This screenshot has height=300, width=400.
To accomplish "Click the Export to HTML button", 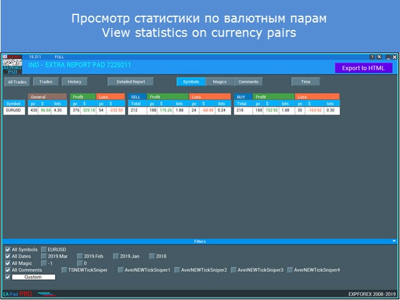I will (363, 68).
